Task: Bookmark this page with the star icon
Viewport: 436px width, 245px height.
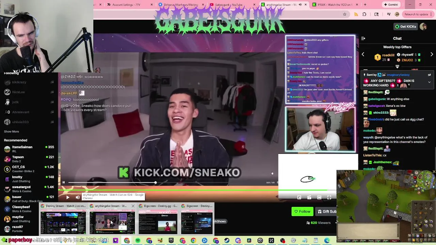Action: (345, 14)
